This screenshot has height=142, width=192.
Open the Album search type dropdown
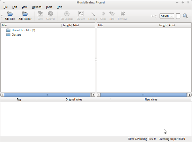coord(167,16)
